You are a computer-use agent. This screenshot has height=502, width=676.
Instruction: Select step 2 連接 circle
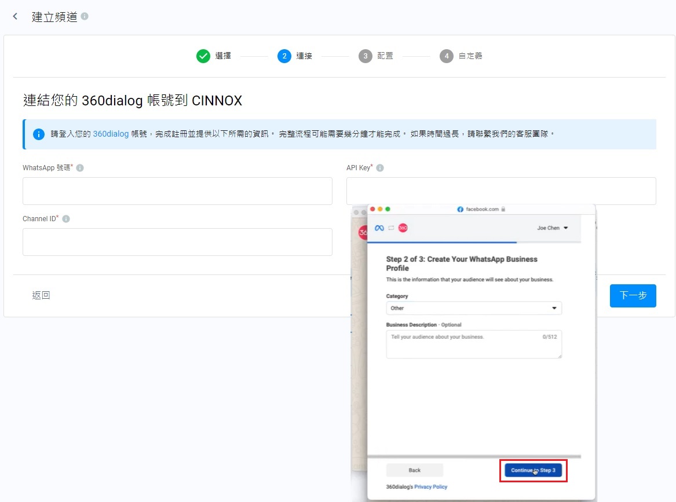coord(284,56)
